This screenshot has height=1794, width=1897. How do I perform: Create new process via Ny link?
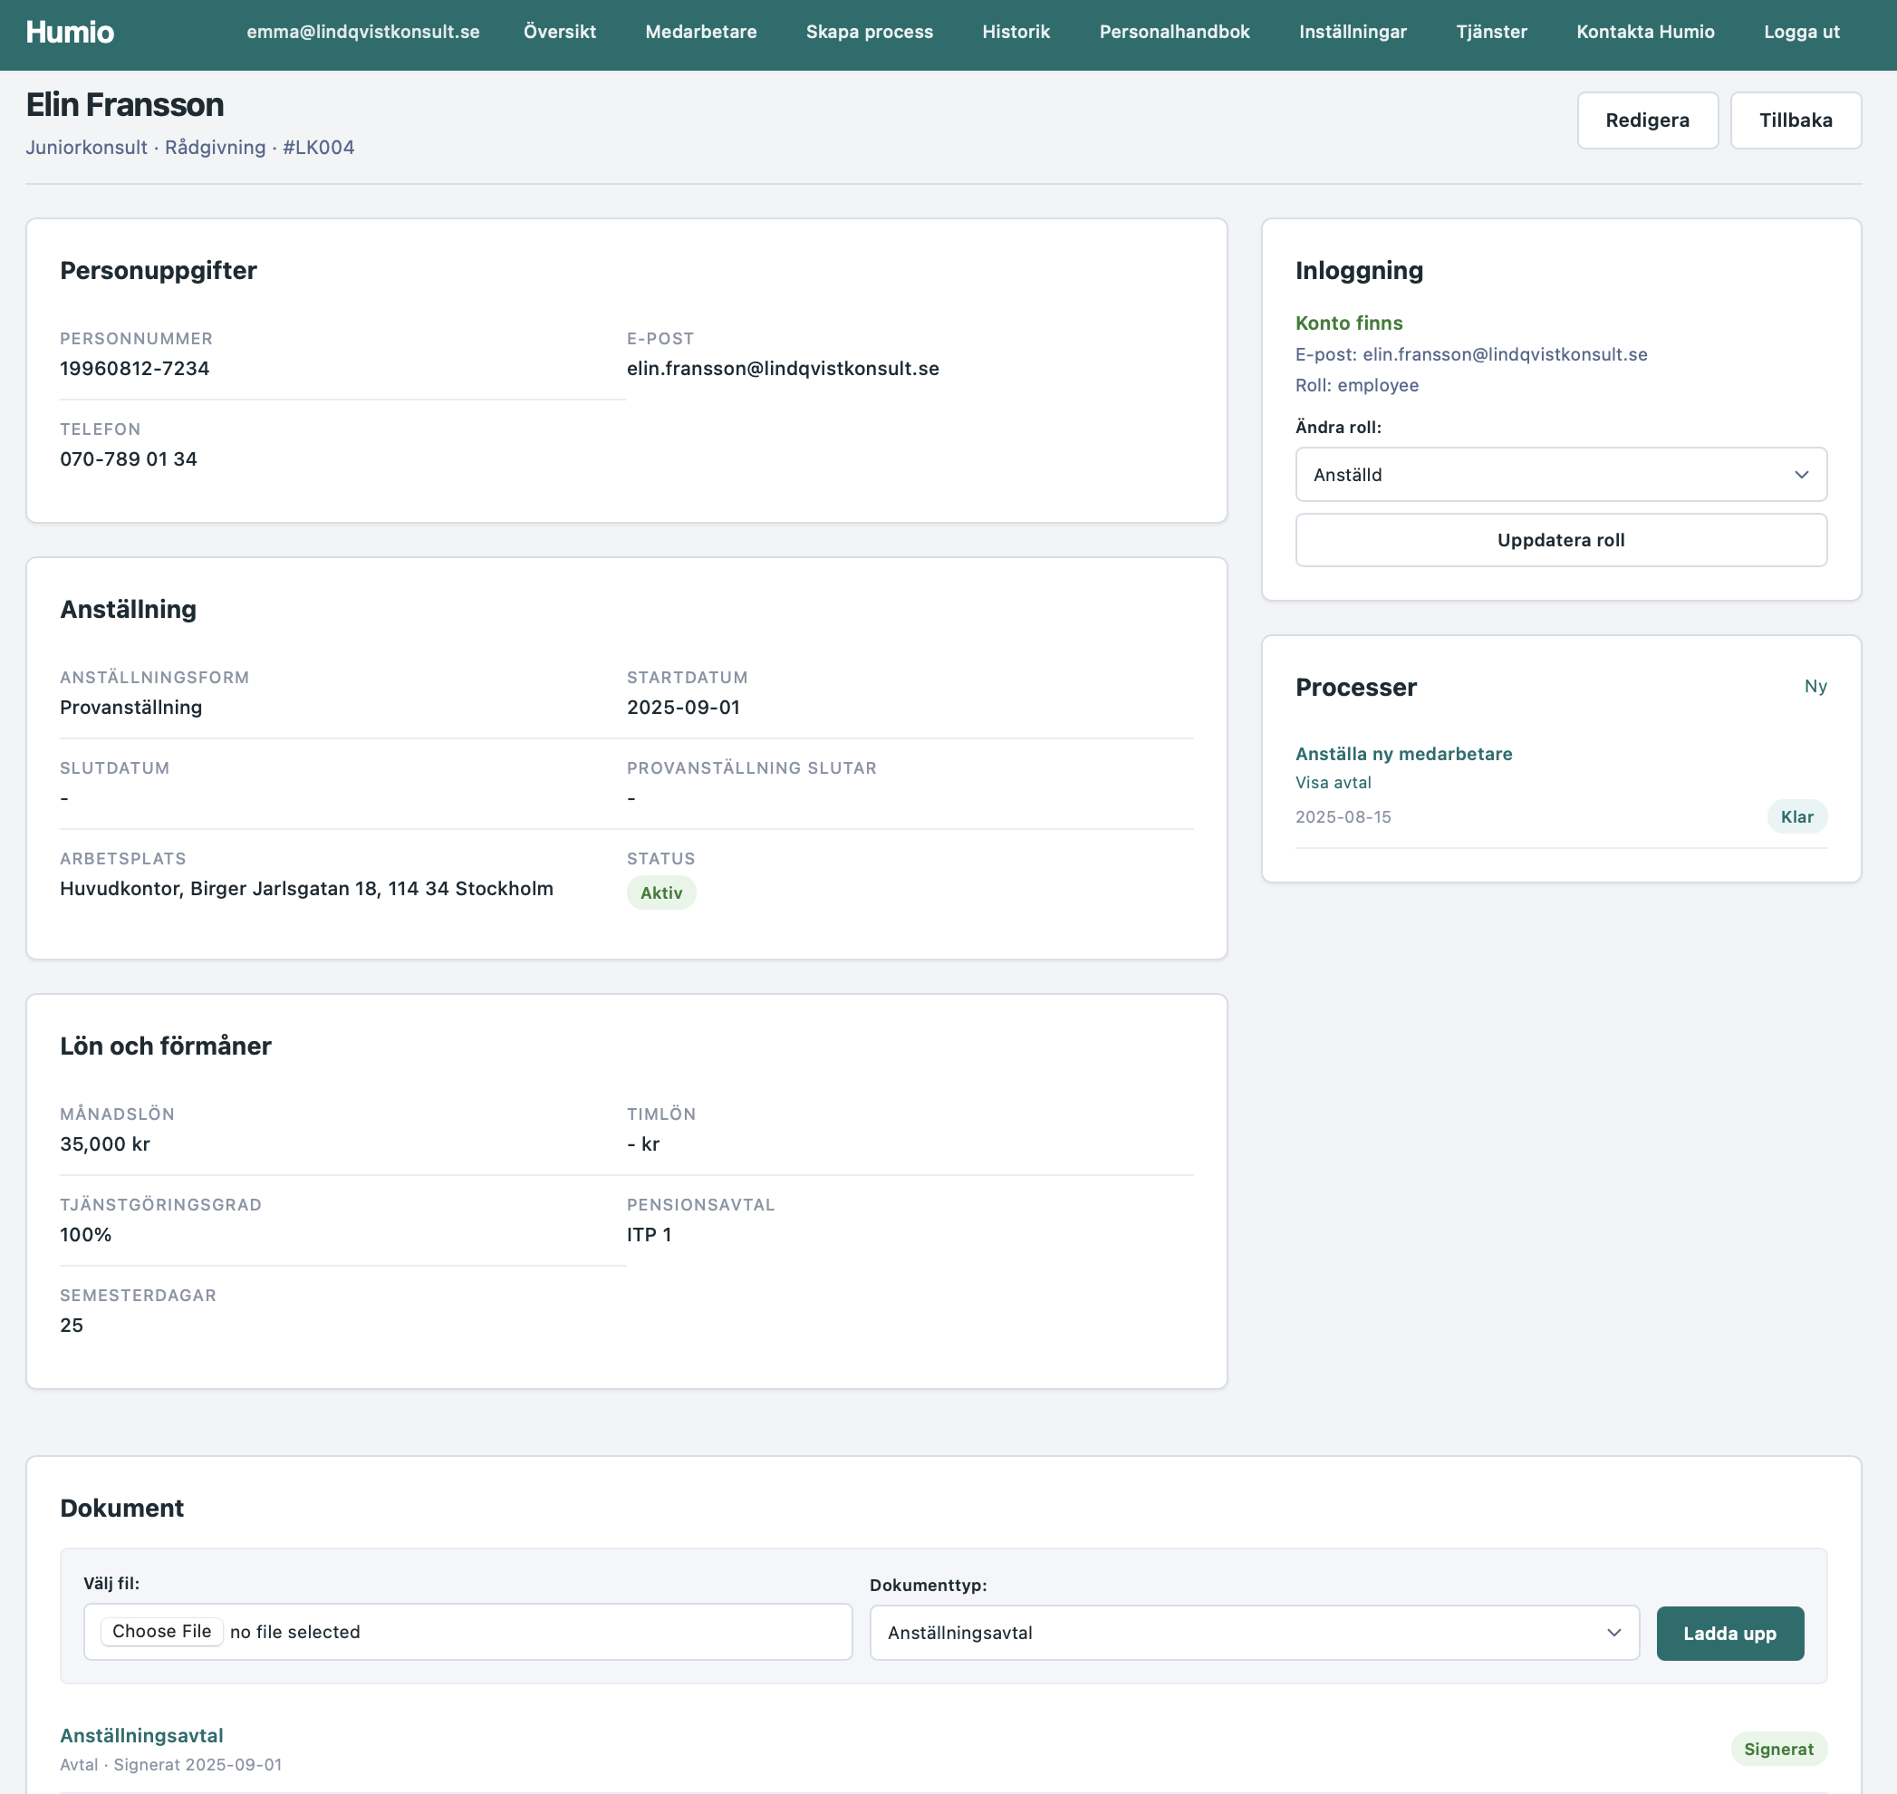[x=1815, y=686]
